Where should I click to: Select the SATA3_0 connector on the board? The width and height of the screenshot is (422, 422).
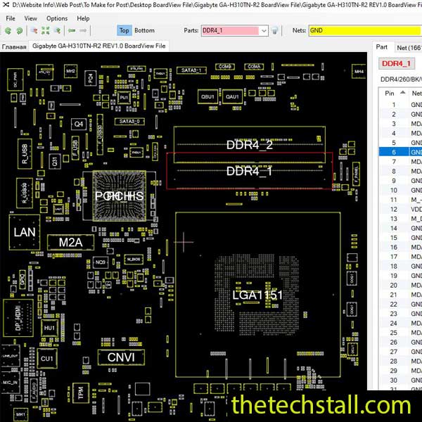pos(129,122)
